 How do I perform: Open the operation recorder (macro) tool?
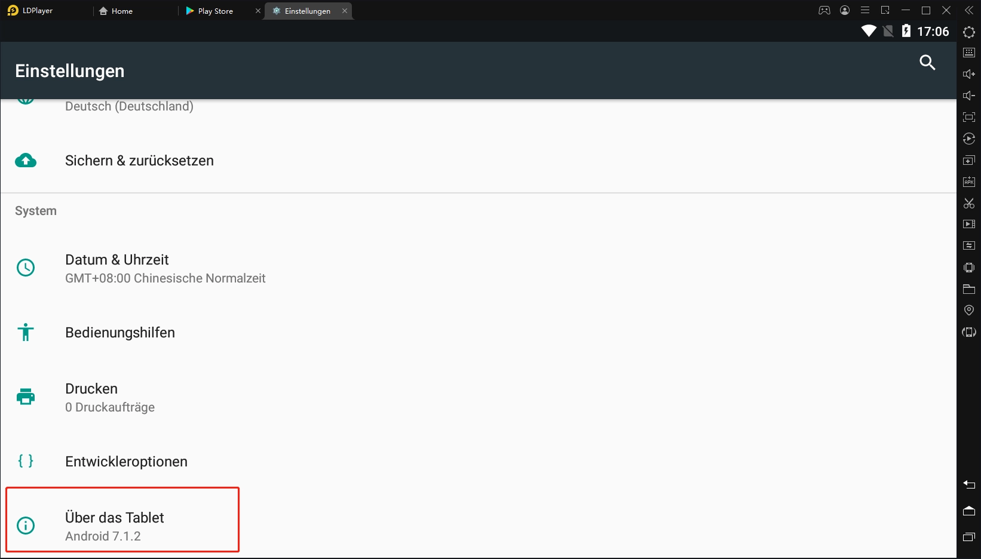pos(969,139)
